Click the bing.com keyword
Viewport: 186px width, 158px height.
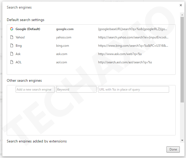pos(62,46)
